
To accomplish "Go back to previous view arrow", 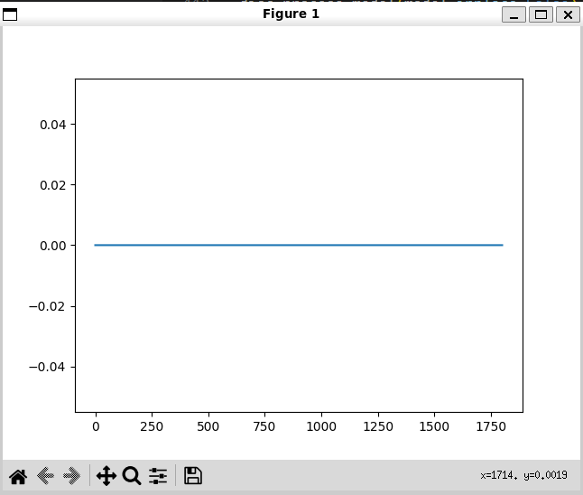I will coord(45,476).
